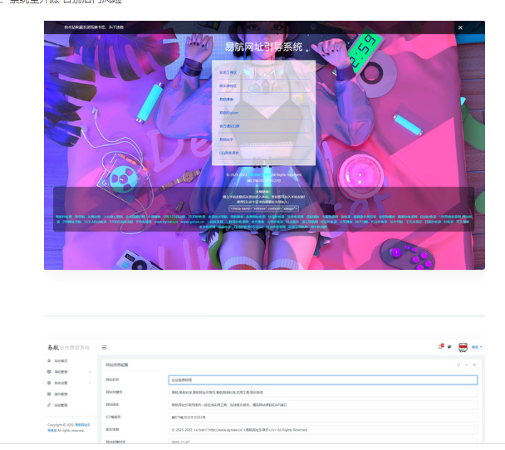505x450 pixels.
Task: Click the site keywords input field
Action: click(323, 393)
